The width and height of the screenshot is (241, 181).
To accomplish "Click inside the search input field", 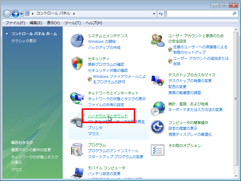I will click(199, 14).
